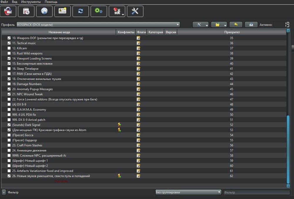Click the Название мода column header
The height and width of the screenshot is (199, 294).
click(59, 32)
